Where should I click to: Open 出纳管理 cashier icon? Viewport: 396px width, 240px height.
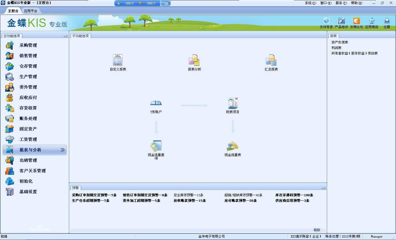pyautogui.click(x=10, y=160)
